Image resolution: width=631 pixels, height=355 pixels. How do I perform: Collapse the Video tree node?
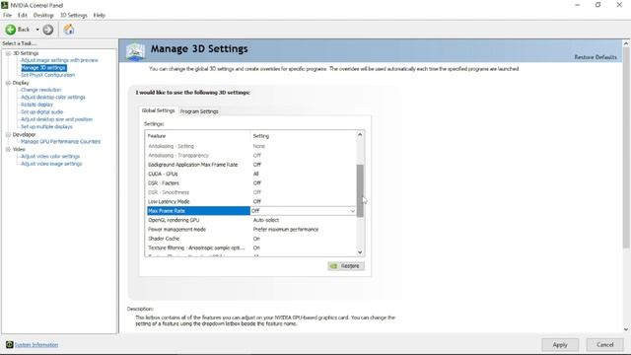8,149
